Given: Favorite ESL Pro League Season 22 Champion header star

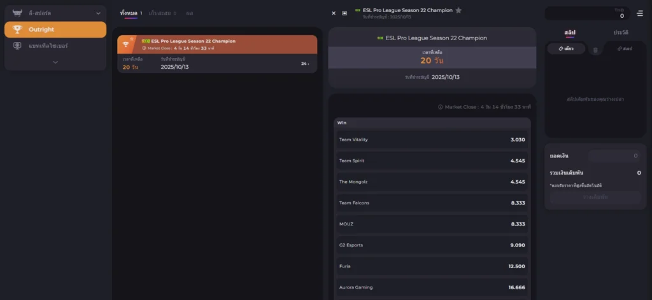Looking at the screenshot, I should coord(458,10).
